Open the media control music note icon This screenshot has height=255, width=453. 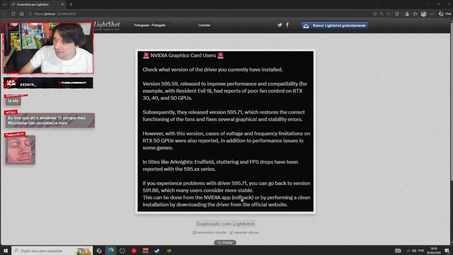(x=407, y=14)
